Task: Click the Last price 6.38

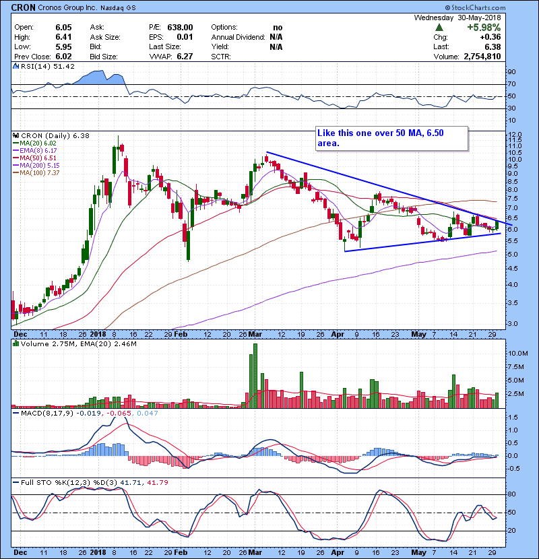Action: pos(493,46)
